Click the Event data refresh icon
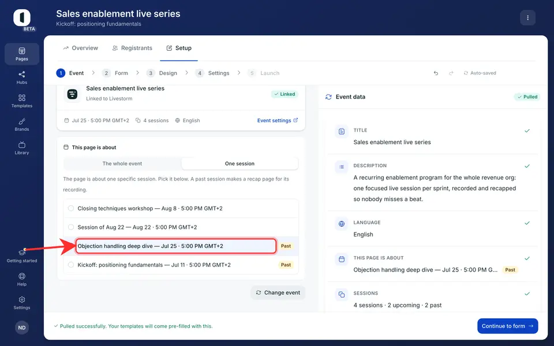This screenshot has height=346, width=554. pyautogui.click(x=328, y=97)
